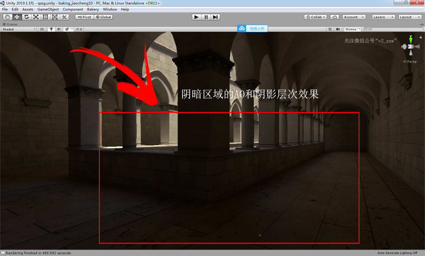The image size is (425, 256).
Task: Toggle Pivot handle position
Action: 84,17
